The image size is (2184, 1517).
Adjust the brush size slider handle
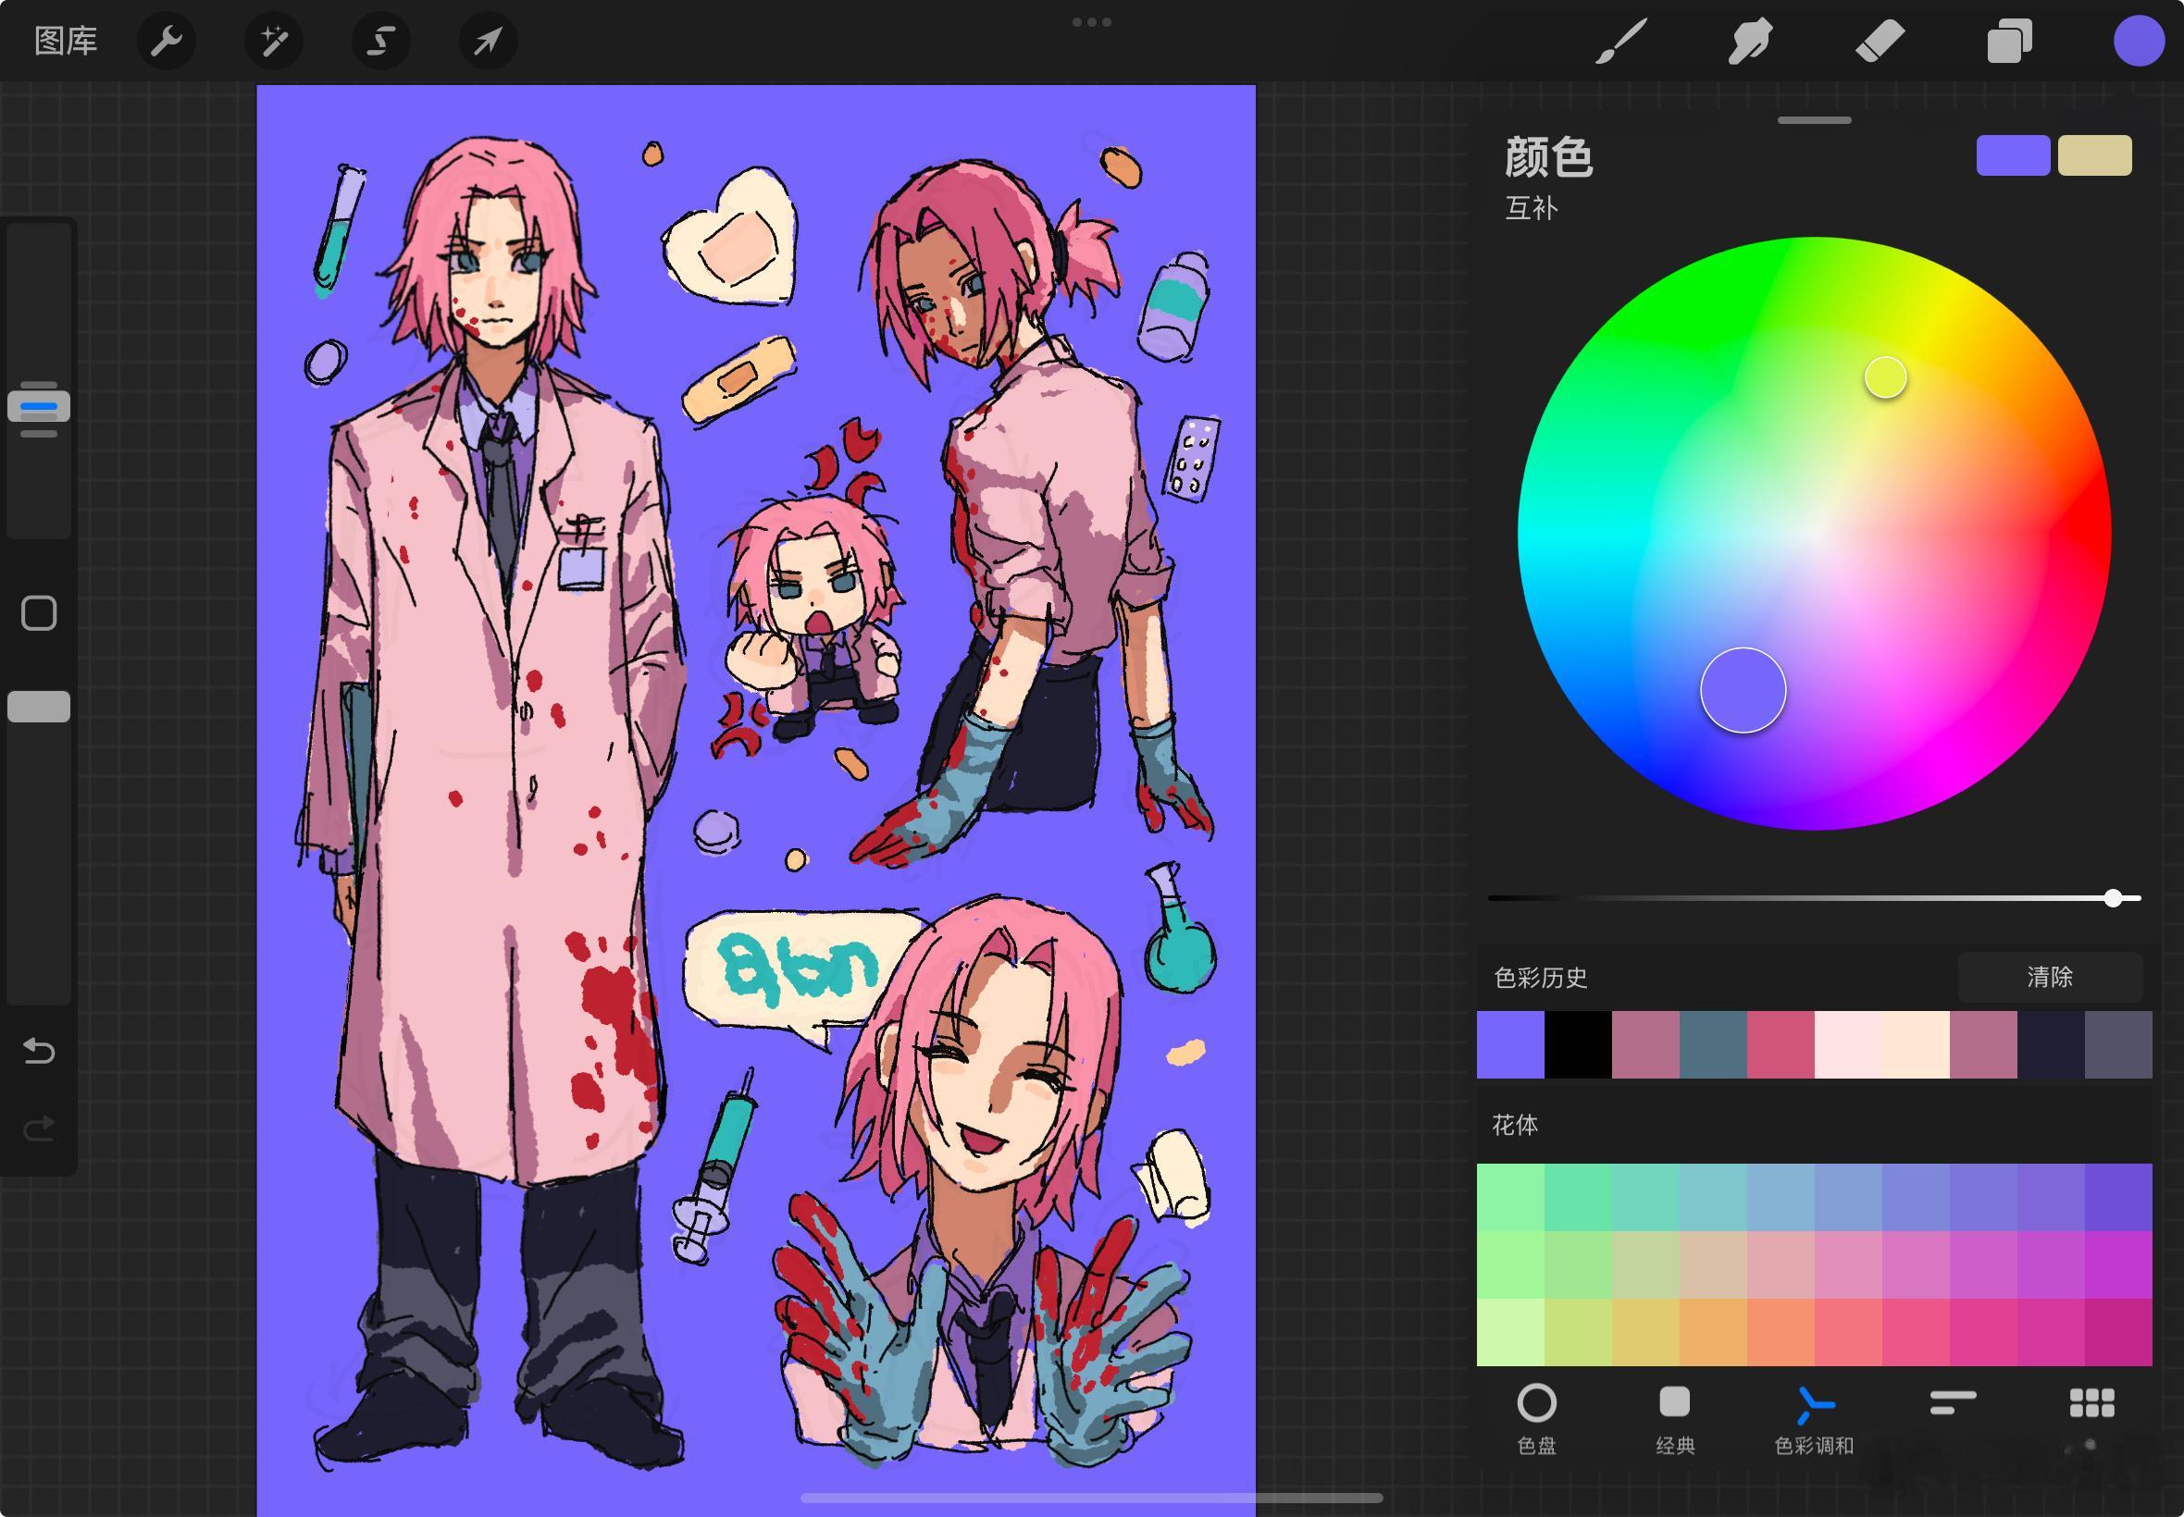pyautogui.click(x=39, y=407)
